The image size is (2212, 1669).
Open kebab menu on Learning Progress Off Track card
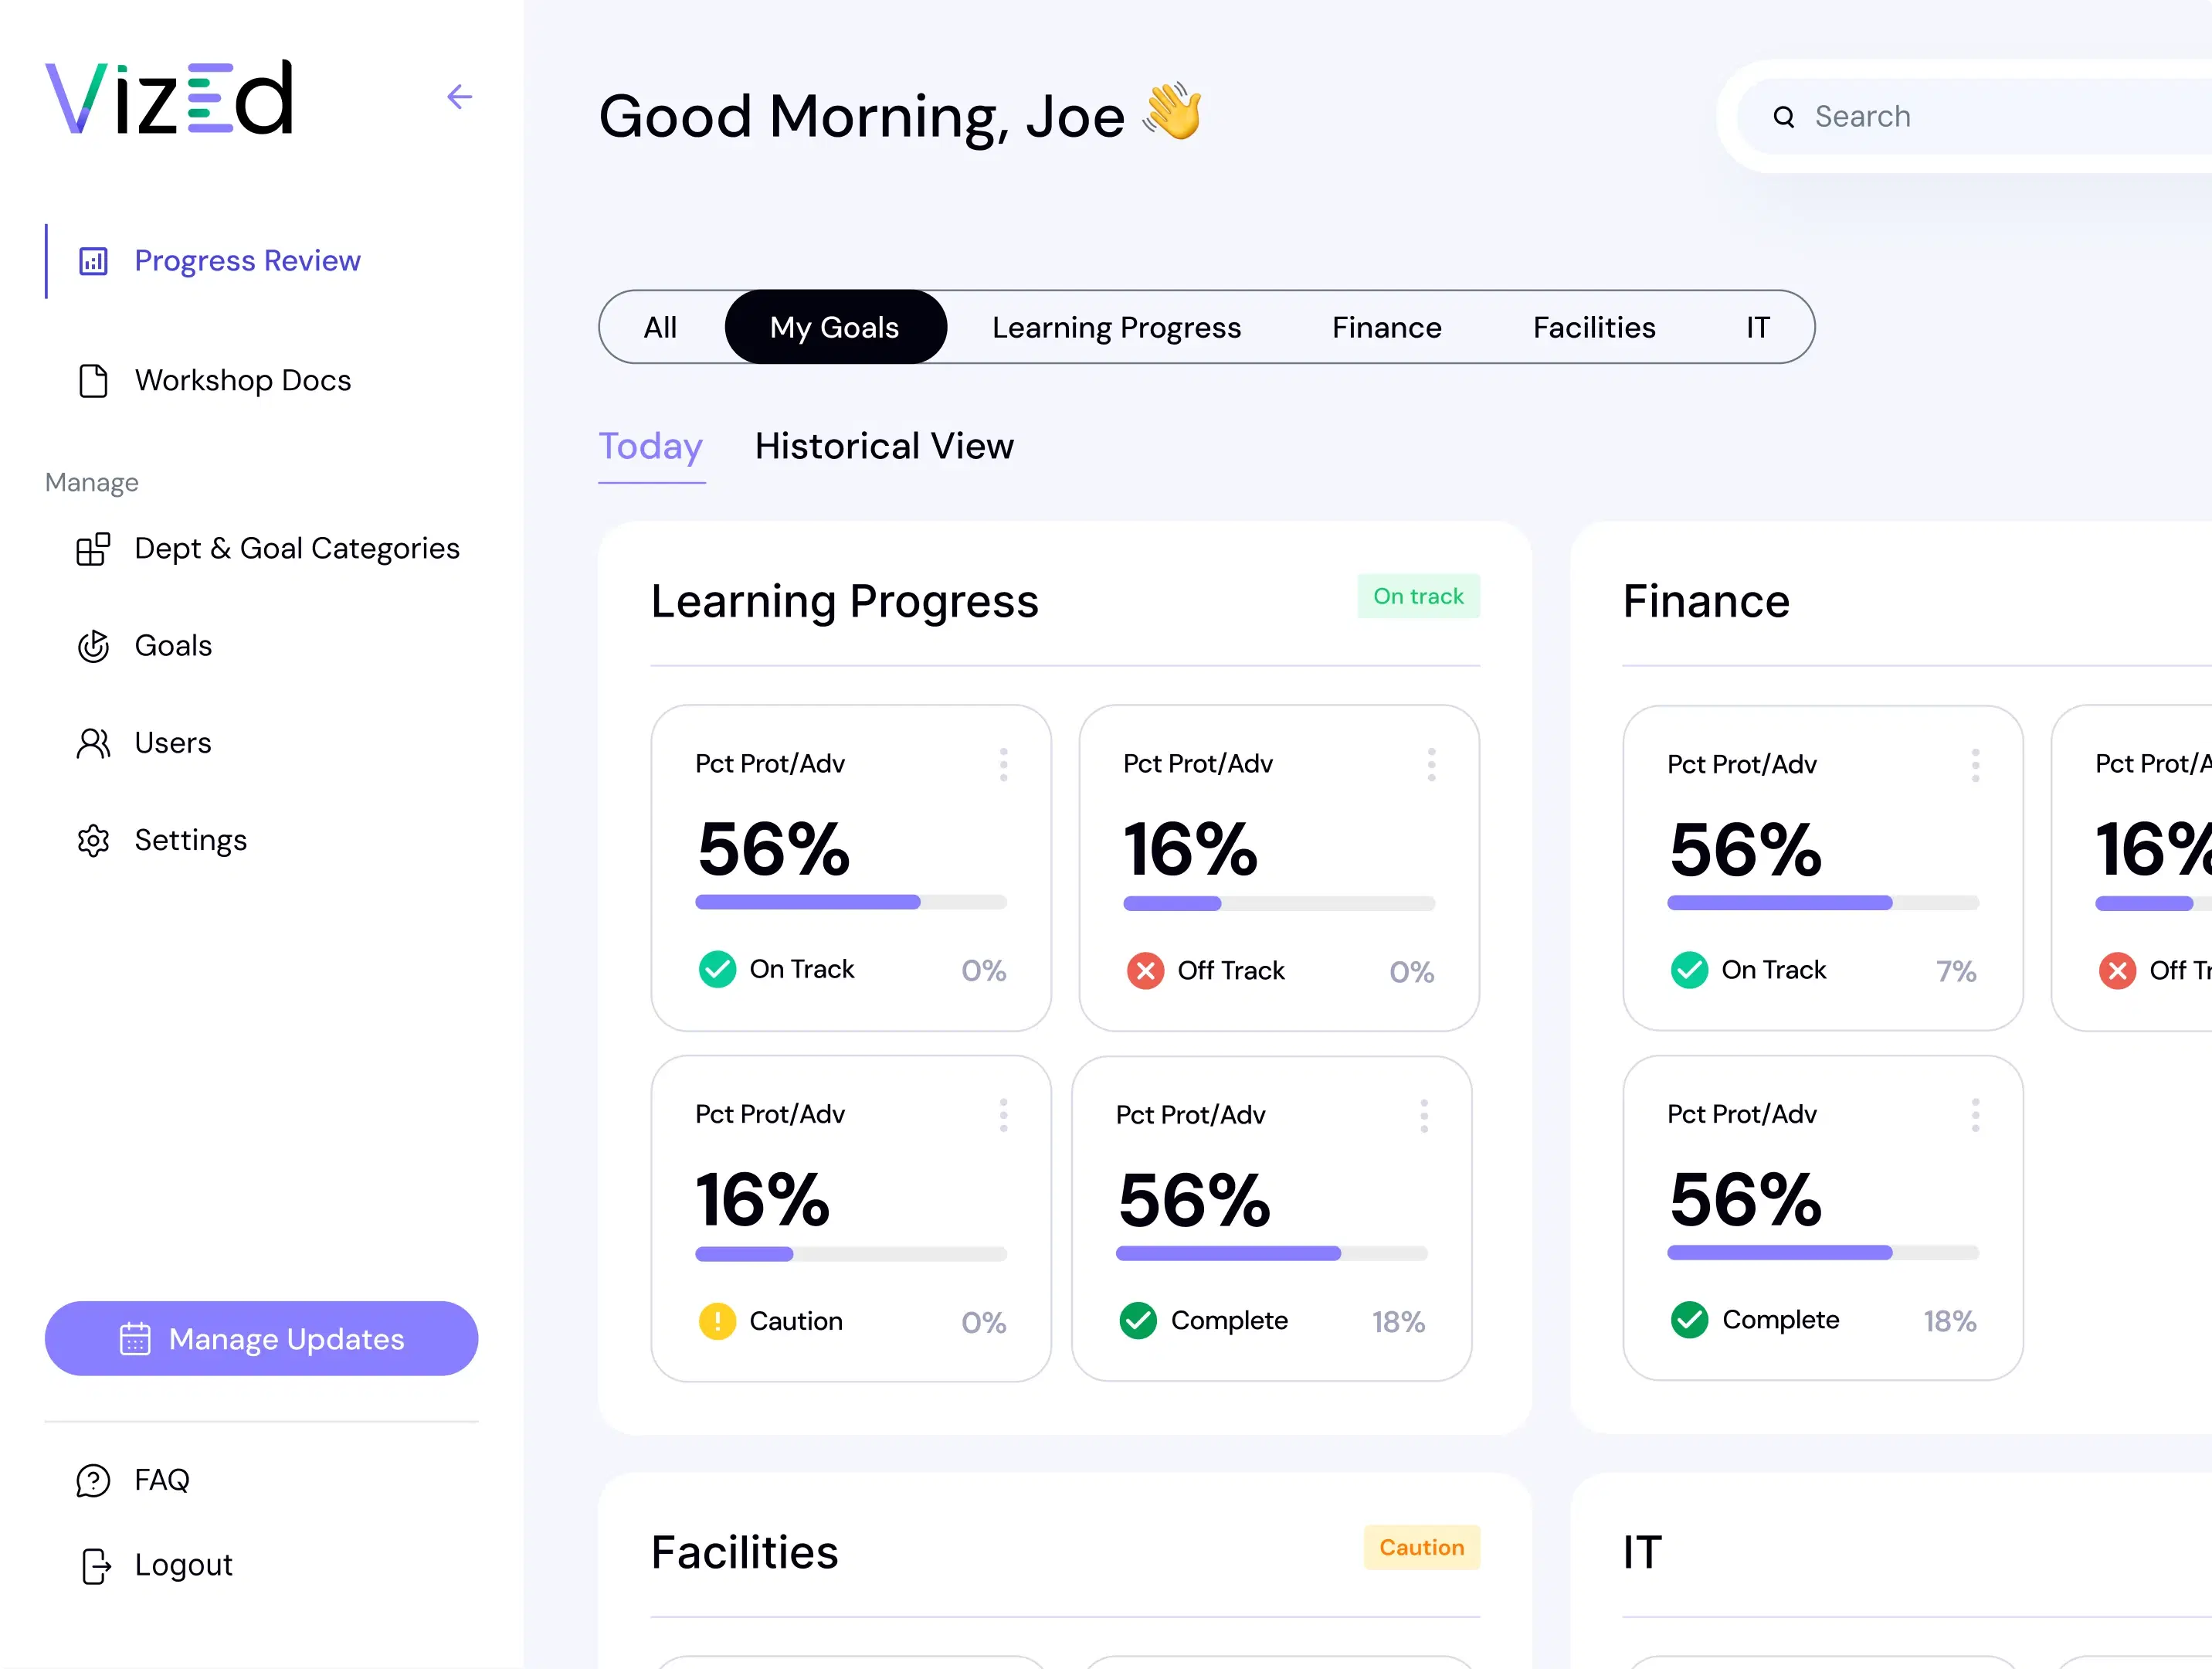[x=1431, y=764]
